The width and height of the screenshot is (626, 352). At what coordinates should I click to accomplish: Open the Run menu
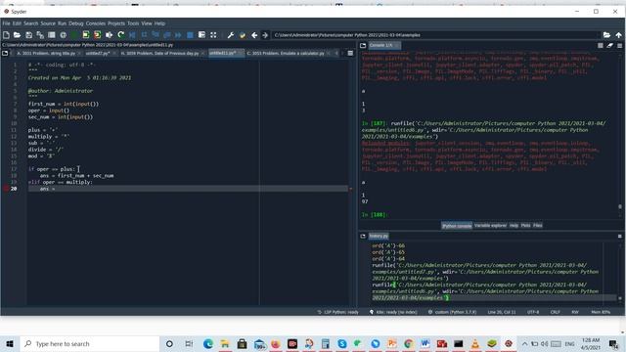pyautogui.click(x=62, y=23)
